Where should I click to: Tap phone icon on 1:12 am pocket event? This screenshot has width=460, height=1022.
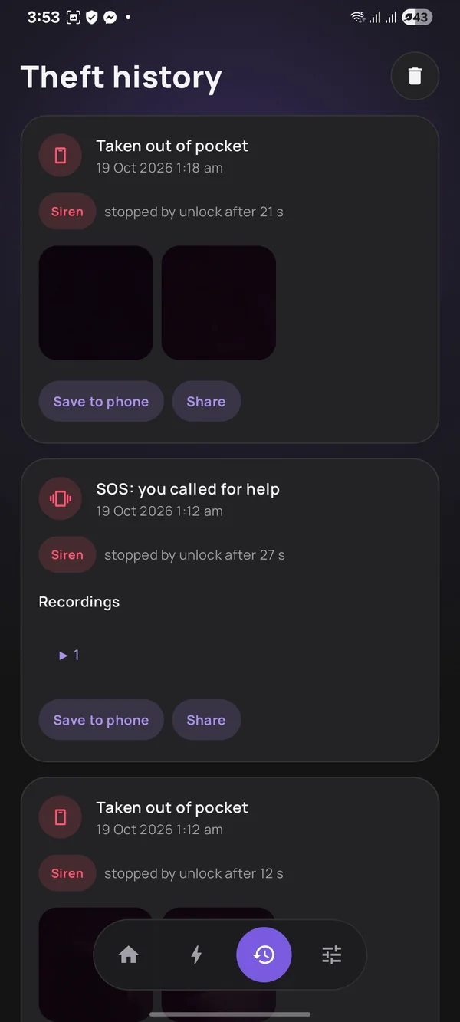61,817
